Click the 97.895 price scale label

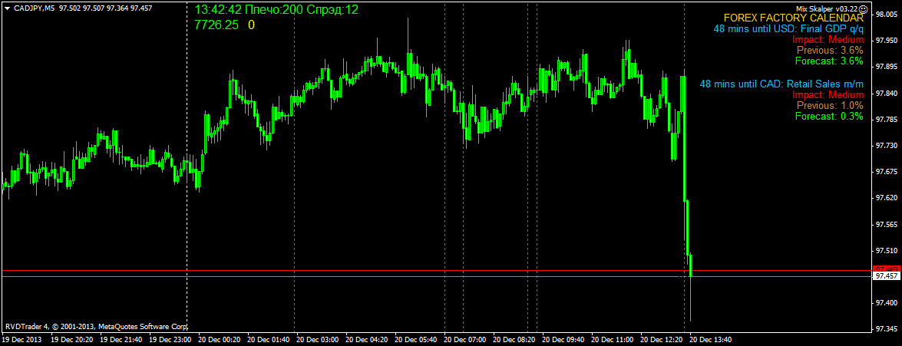(x=885, y=68)
